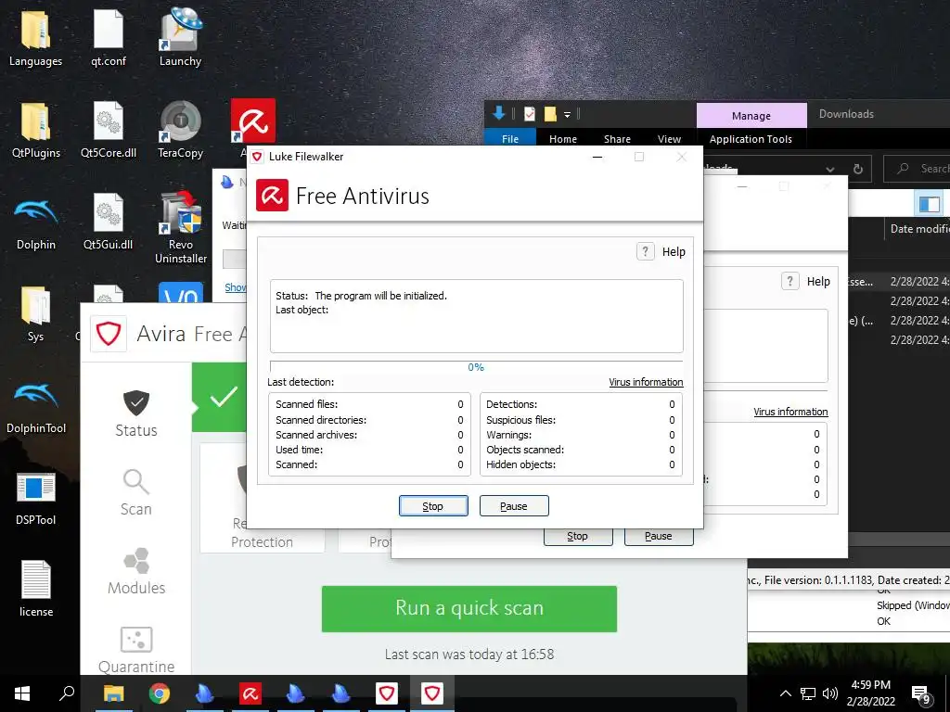The image size is (950, 712).
Task: Click Help text in front Luke Filewalker window
Action: (x=674, y=252)
